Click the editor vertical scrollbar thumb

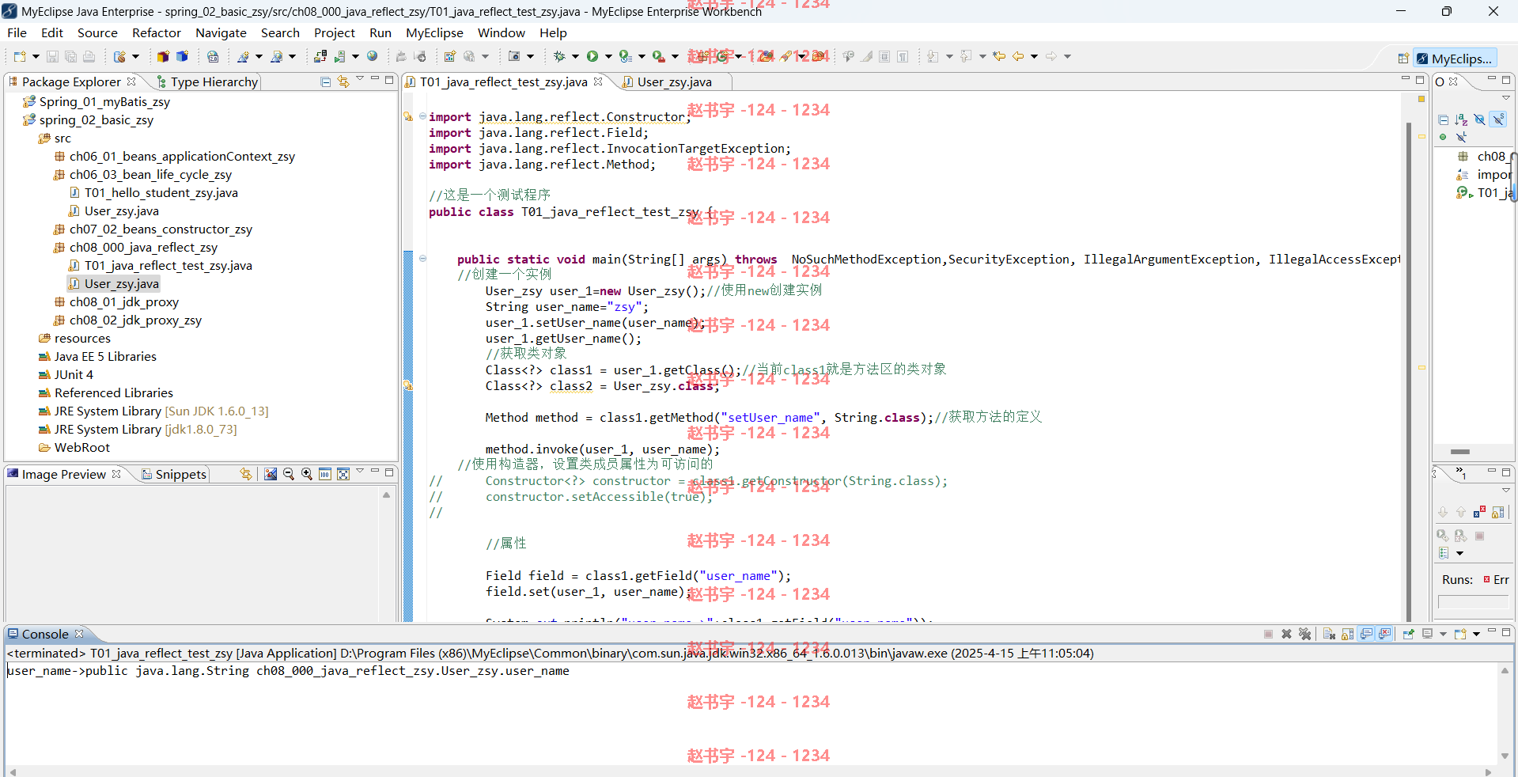(x=1409, y=372)
